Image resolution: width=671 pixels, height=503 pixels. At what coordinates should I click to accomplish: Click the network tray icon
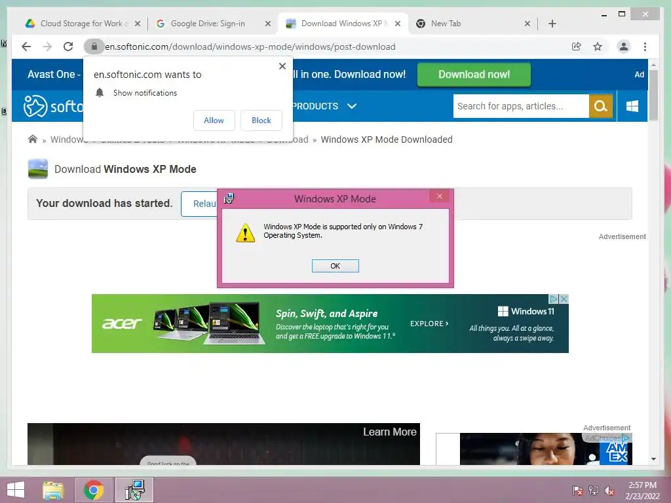594,491
